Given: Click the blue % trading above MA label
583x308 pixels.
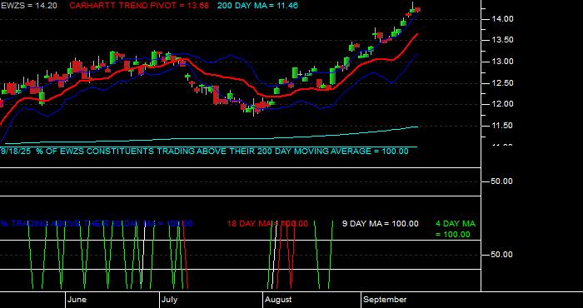Looking at the screenshot, I should (x=97, y=224).
